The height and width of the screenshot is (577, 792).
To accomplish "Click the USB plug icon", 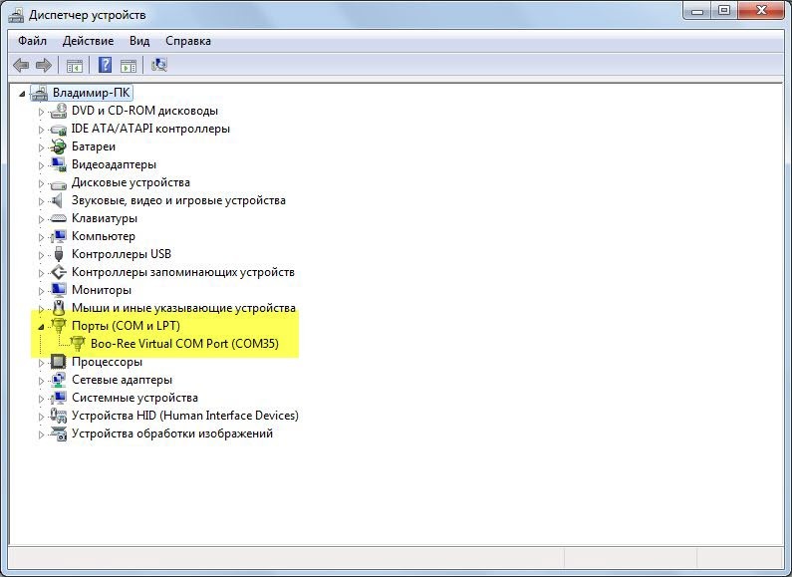I will [x=59, y=254].
